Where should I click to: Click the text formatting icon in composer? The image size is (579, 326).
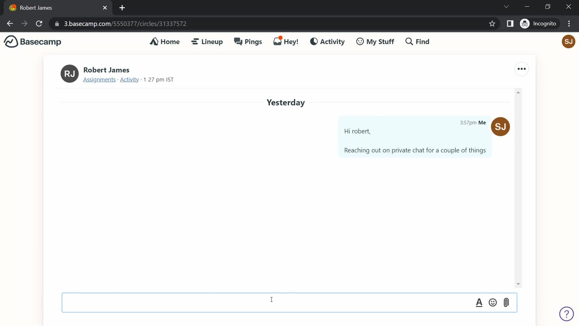pos(479,302)
